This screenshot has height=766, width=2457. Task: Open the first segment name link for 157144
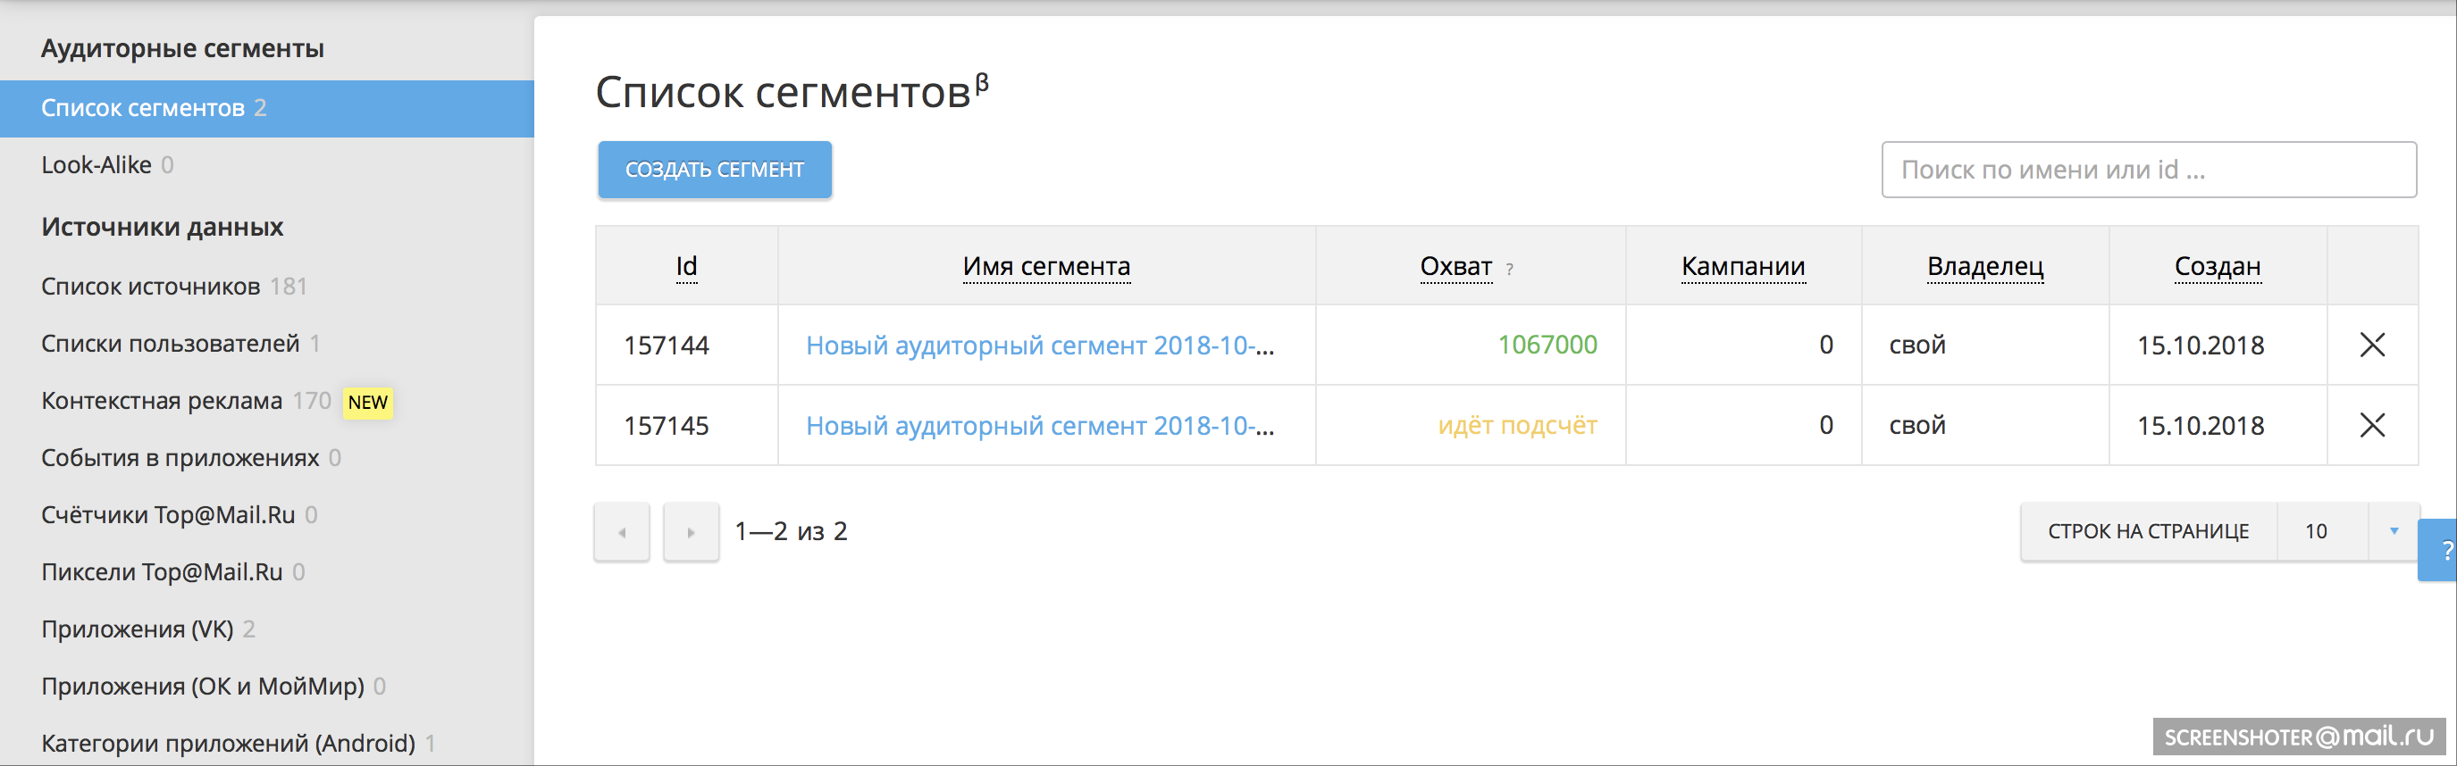point(1040,345)
